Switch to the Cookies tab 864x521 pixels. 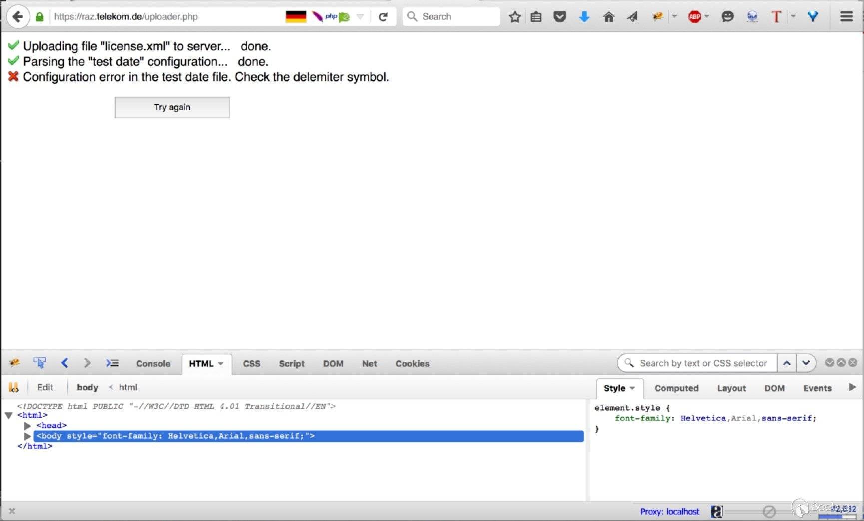(413, 364)
